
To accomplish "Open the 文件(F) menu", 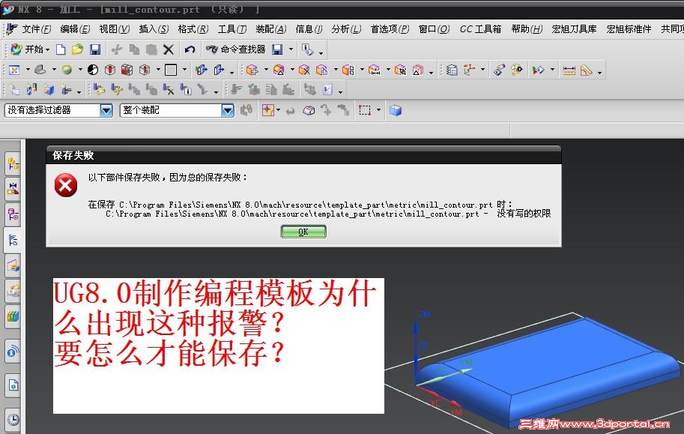I will click(x=36, y=29).
